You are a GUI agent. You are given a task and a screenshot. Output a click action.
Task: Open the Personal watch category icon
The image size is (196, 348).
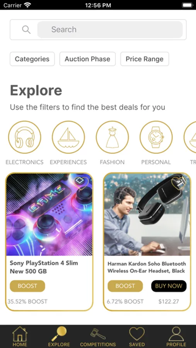pyautogui.click(x=156, y=137)
